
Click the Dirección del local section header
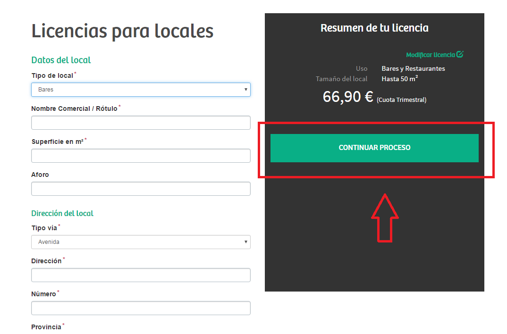pos(62,213)
